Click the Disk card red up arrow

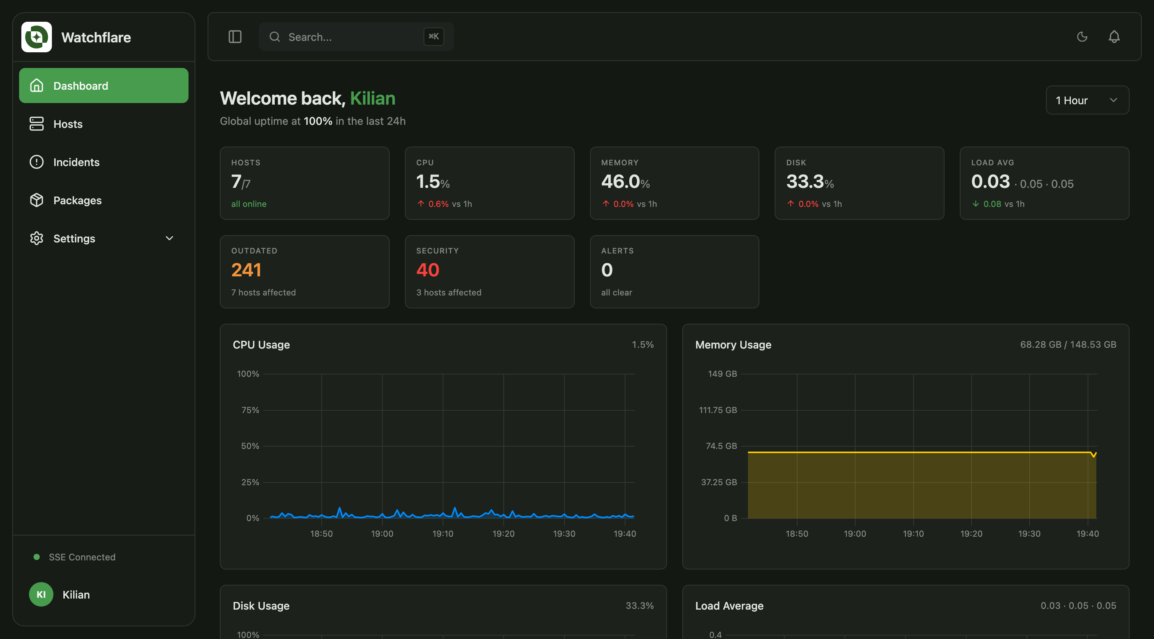[791, 203]
